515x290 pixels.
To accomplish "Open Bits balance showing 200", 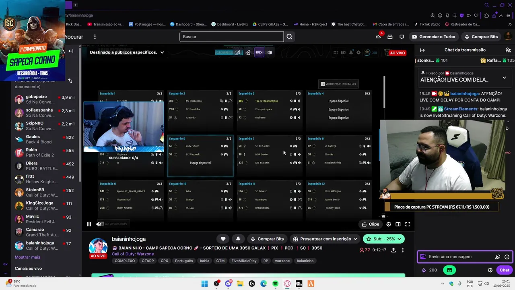I will (x=429, y=270).
